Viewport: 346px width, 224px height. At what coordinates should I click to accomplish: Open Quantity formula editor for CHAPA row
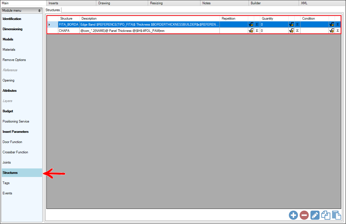(x=291, y=30)
